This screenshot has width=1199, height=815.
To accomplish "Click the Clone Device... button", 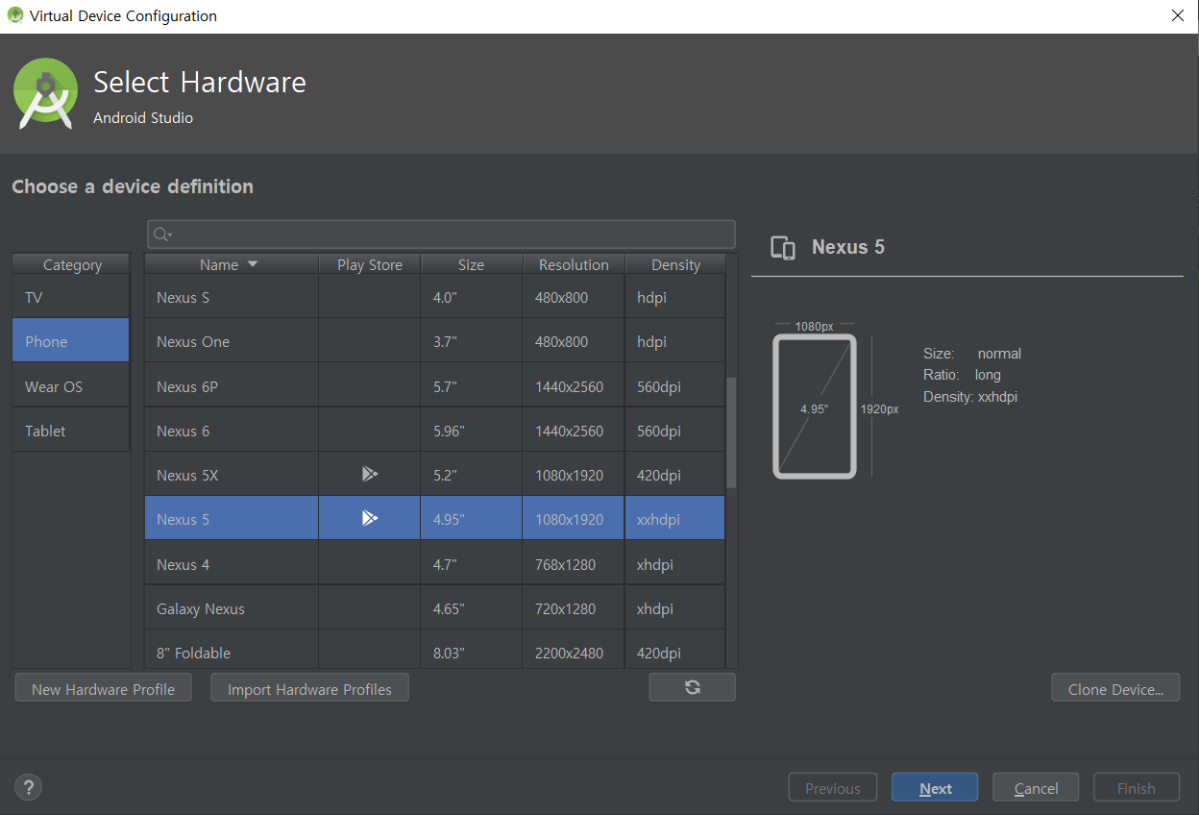I will tap(1115, 688).
